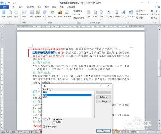The width and height of the screenshot is (161, 134).
Task: Click the 文本框 text box icon
Action: point(109,15)
